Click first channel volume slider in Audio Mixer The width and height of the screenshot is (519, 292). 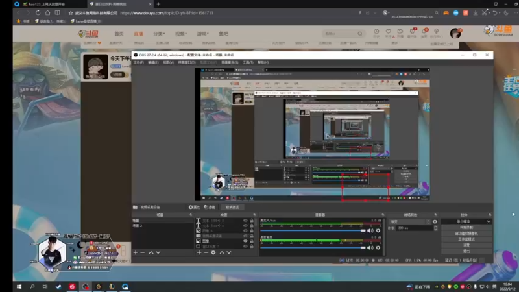click(x=313, y=231)
